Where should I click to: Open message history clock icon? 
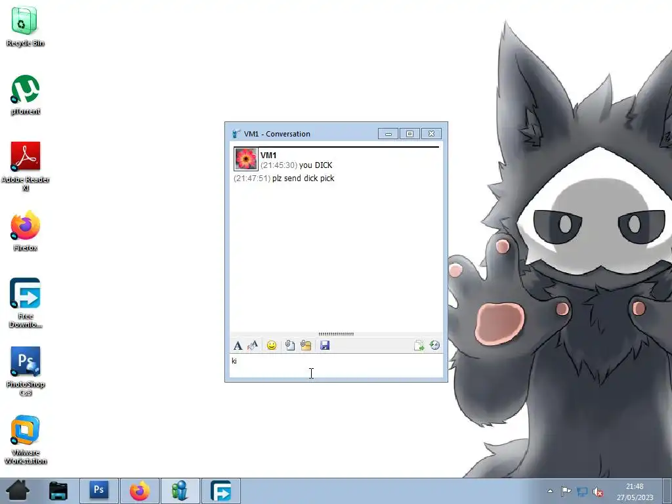(x=434, y=345)
